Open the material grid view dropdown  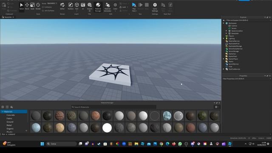point(217,107)
